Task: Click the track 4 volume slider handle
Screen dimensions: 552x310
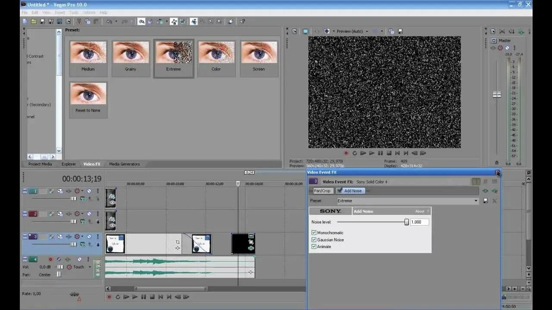Action: tap(60, 267)
